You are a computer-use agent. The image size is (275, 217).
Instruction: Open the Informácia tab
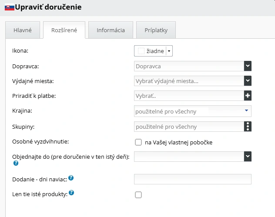pos(111,30)
